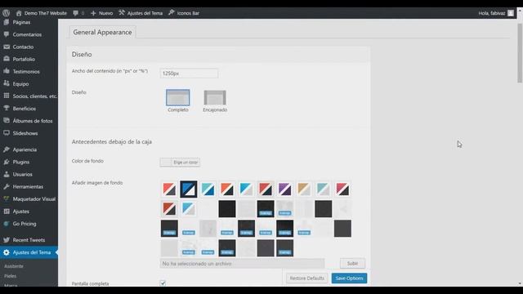Click the Maquetador Visual icon

pos(7,199)
